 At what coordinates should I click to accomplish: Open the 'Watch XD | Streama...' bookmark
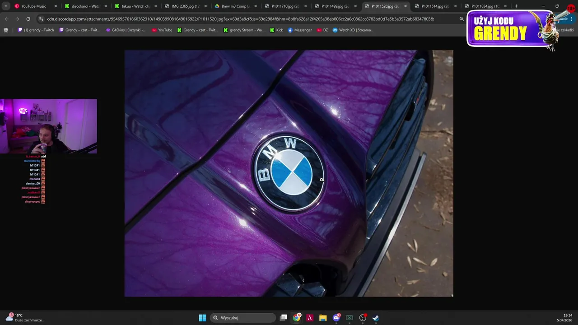[353, 30]
